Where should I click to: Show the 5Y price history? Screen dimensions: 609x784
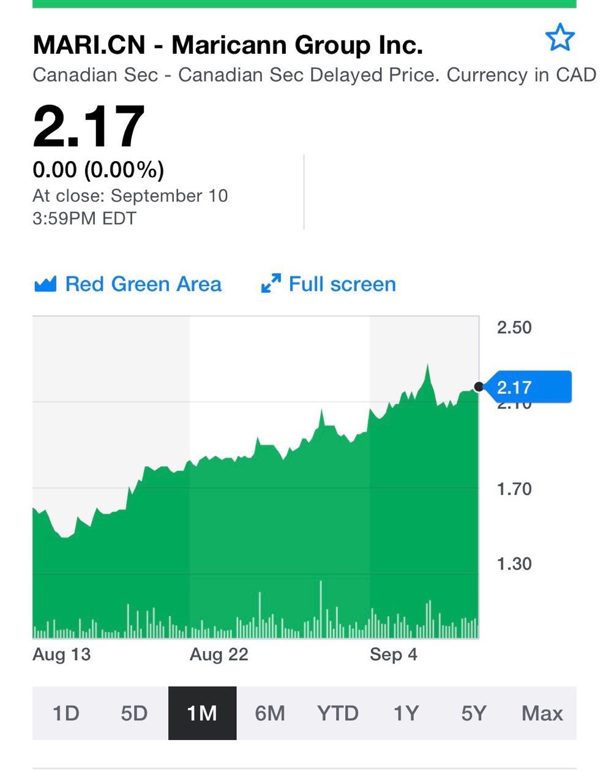(x=474, y=713)
